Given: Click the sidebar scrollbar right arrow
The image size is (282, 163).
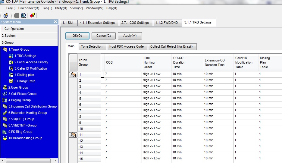Looking at the screenshot, I should coord(55,161).
